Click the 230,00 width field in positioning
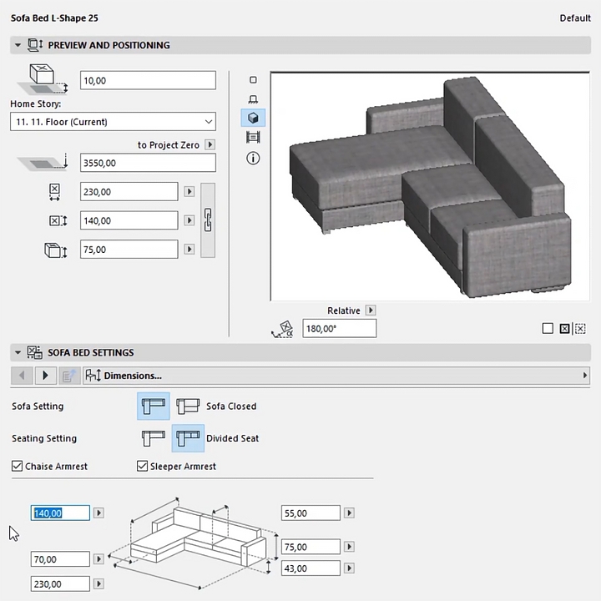Image resolution: width=601 pixels, height=601 pixels. pyautogui.click(x=129, y=192)
